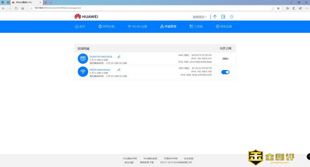Click the Ethernet icon for DESKTOP-6NCUKCB
Screen dimensions: 310x167
82,59
